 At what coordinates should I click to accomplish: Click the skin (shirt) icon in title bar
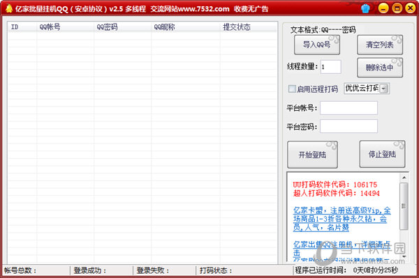pos(365,8)
